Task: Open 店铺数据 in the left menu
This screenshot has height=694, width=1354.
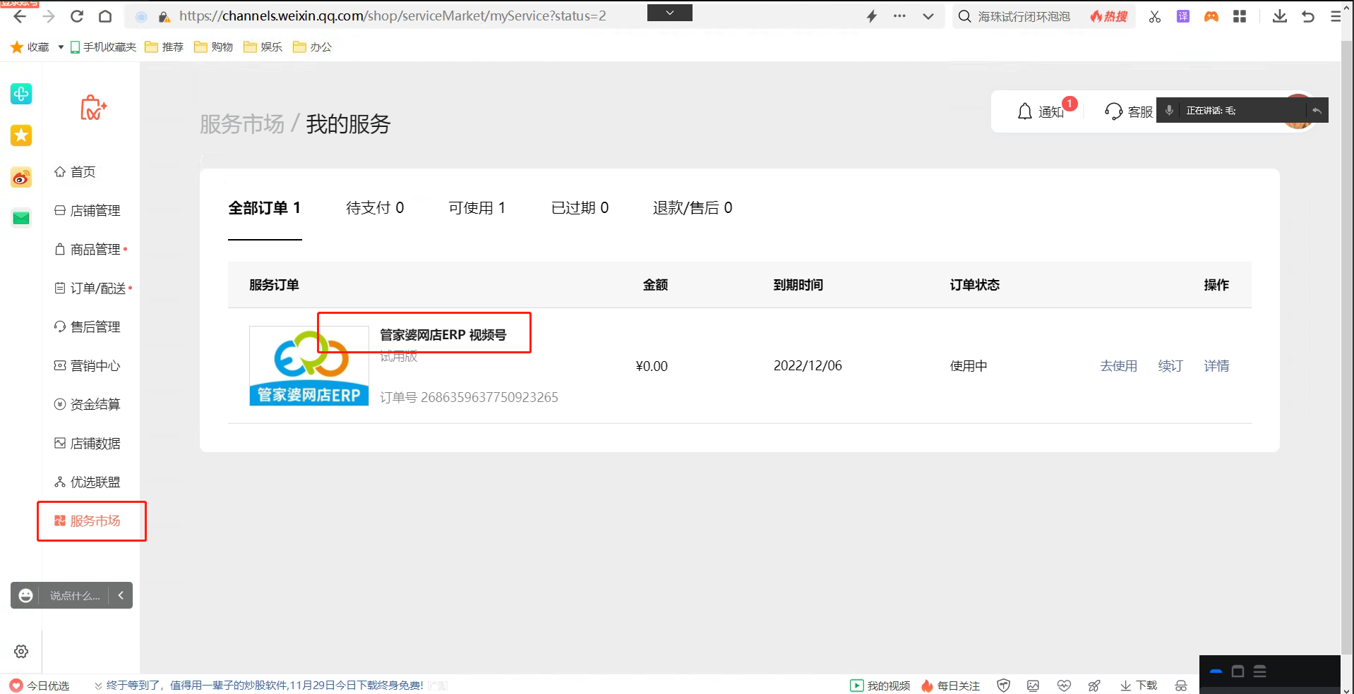Action: (x=88, y=443)
